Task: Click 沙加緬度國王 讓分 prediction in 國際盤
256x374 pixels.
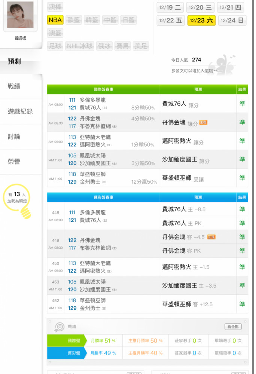Action: tap(186, 160)
